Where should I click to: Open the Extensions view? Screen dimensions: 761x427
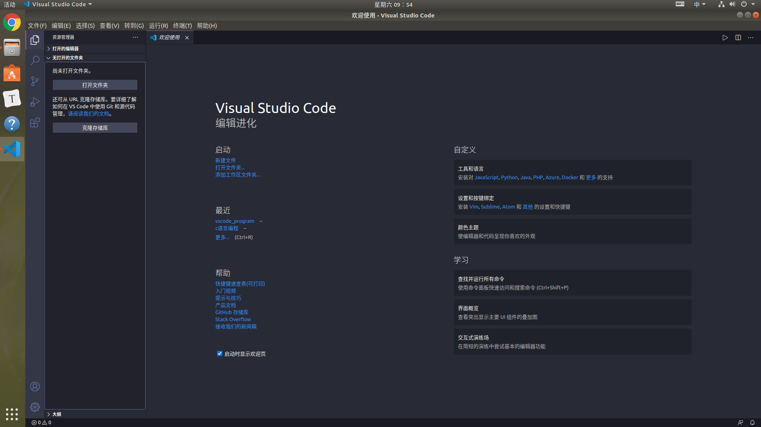click(35, 123)
